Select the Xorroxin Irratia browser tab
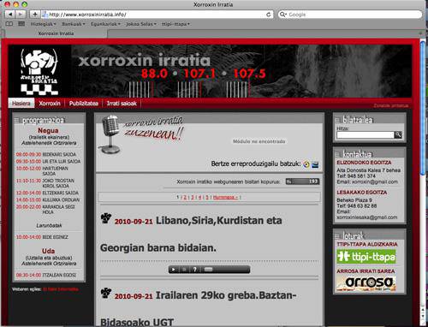Screen dimensions: 428x327 click(56, 33)
